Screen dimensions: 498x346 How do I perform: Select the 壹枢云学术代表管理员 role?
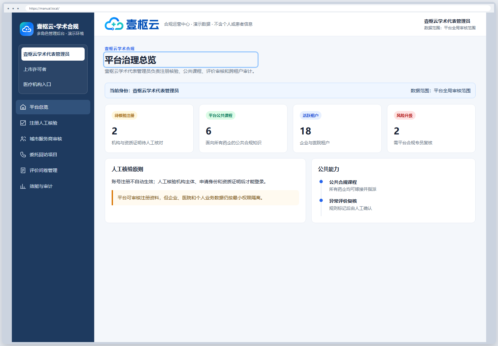(53, 54)
